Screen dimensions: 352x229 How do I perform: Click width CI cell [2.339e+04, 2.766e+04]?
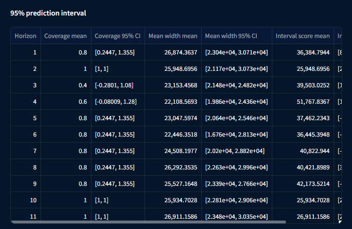[237, 184]
